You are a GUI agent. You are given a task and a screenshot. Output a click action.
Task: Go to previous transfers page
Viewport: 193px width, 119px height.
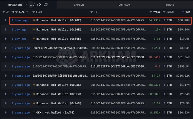[27, 5]
